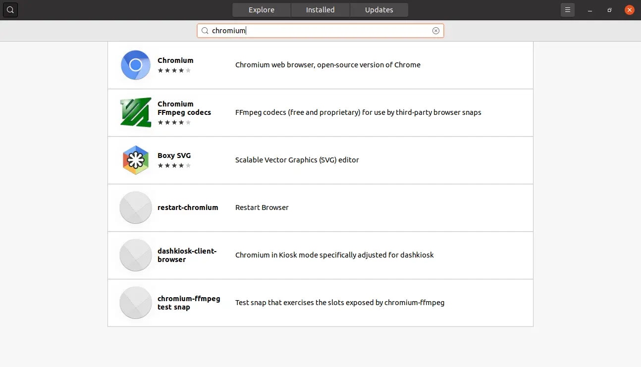Restore the software window size

click(x=609, y=10)
